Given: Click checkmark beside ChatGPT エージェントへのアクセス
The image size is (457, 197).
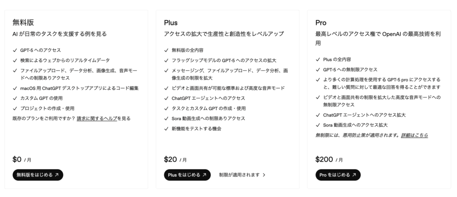Looking at the screenshot, I should tap(166, 98).
